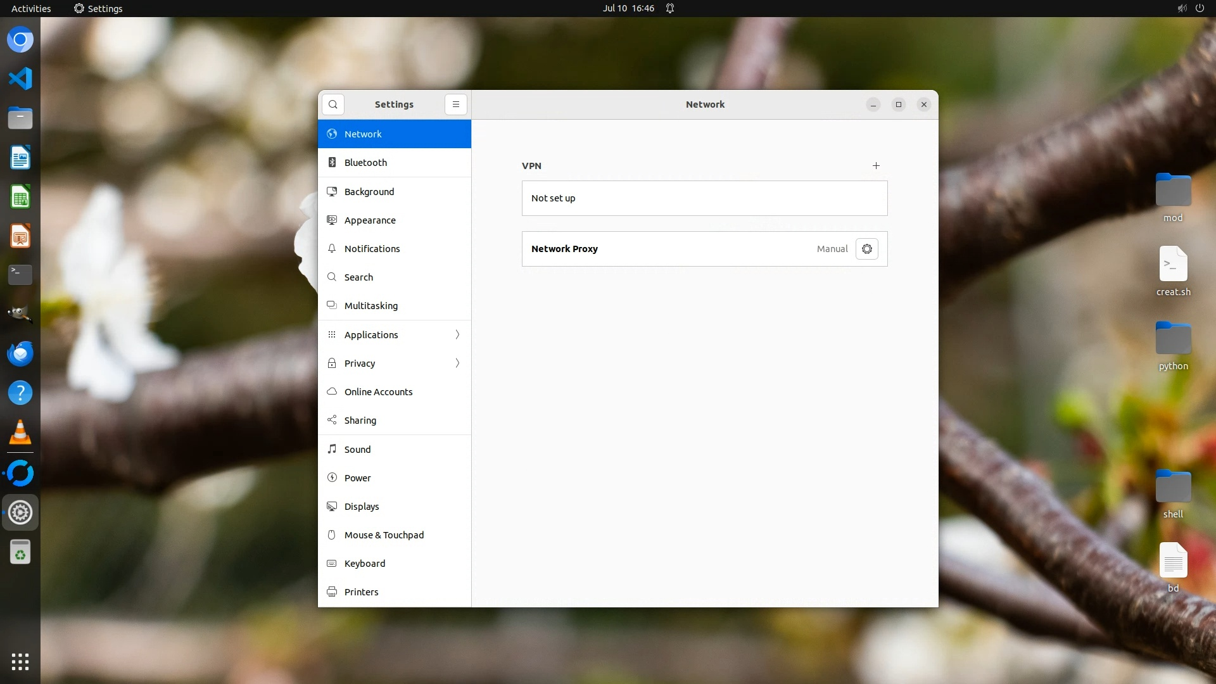Click the Activities button

[31, 8]
